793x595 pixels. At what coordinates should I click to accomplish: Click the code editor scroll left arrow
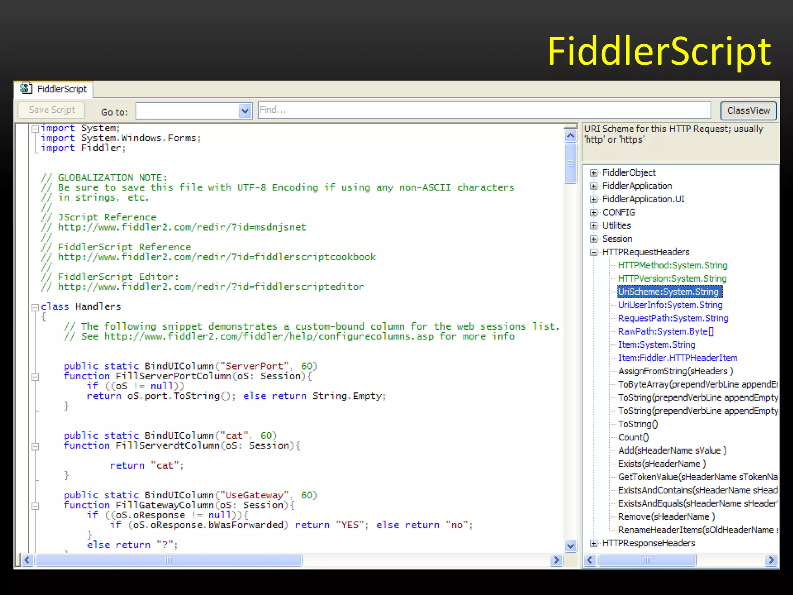27,560
